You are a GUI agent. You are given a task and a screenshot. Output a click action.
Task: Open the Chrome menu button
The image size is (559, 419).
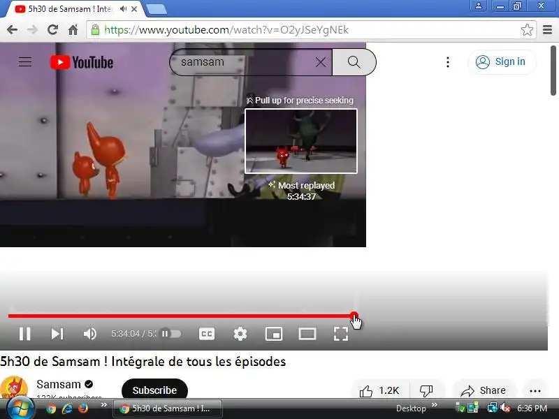[x=547, y=30]
